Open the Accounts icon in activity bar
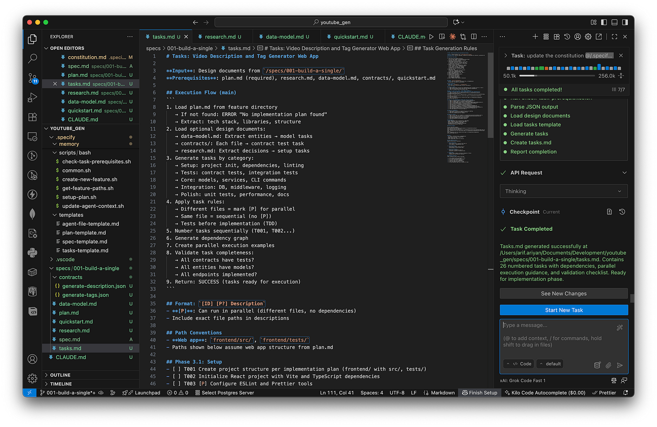The width and height of the screenshot is (657, 427). (x=32, y=359)
